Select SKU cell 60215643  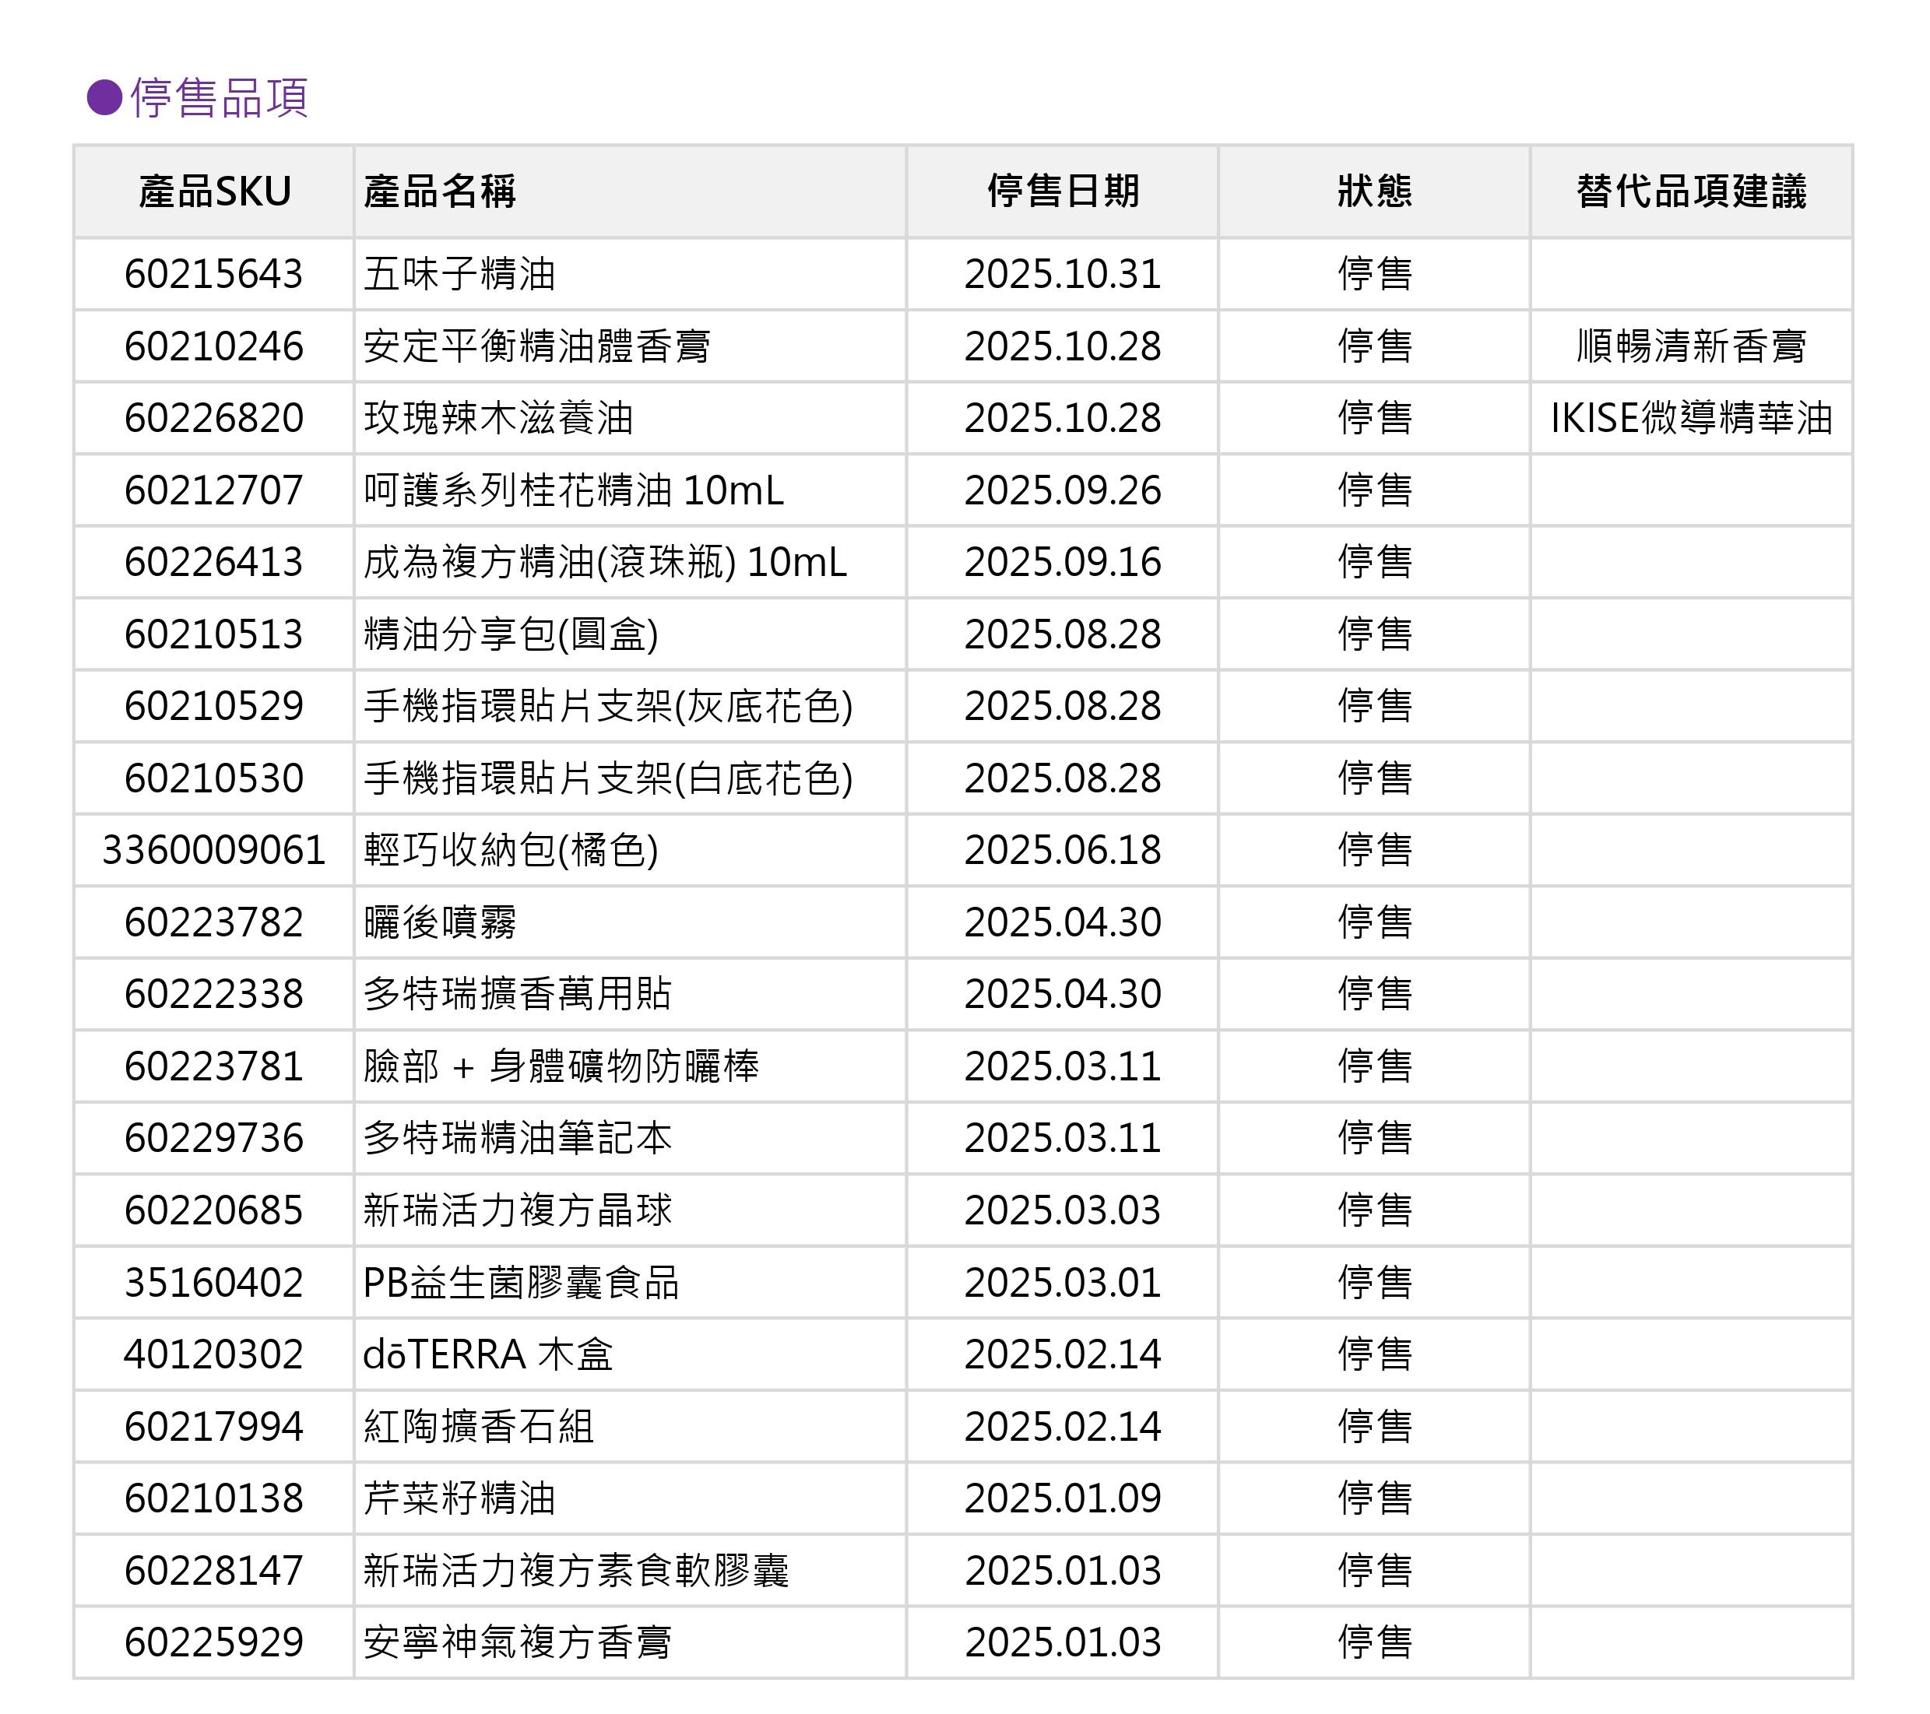214,275
